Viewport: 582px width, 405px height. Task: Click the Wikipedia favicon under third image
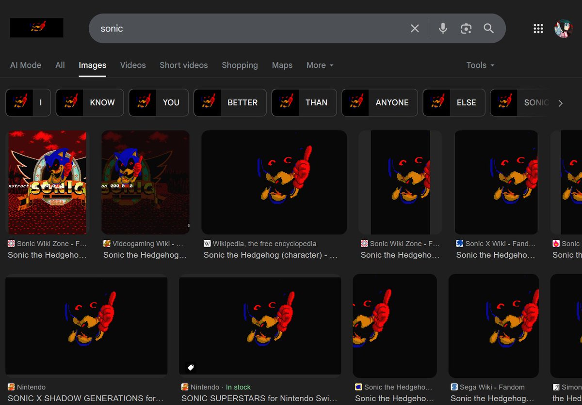[x=207, y=244]
